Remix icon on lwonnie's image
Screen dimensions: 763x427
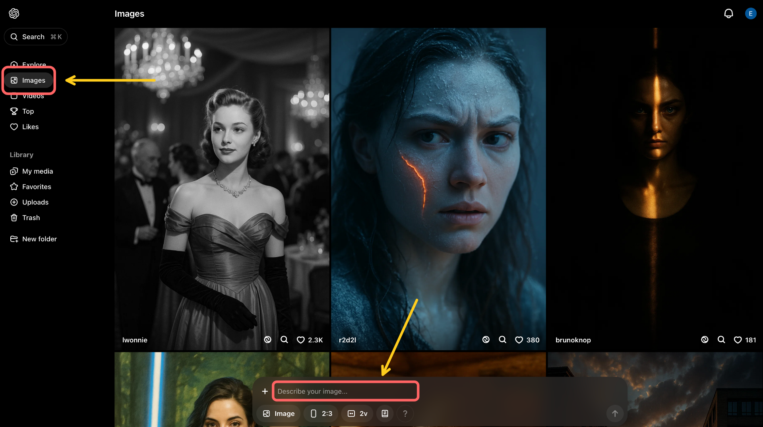[x=267, y=340]
